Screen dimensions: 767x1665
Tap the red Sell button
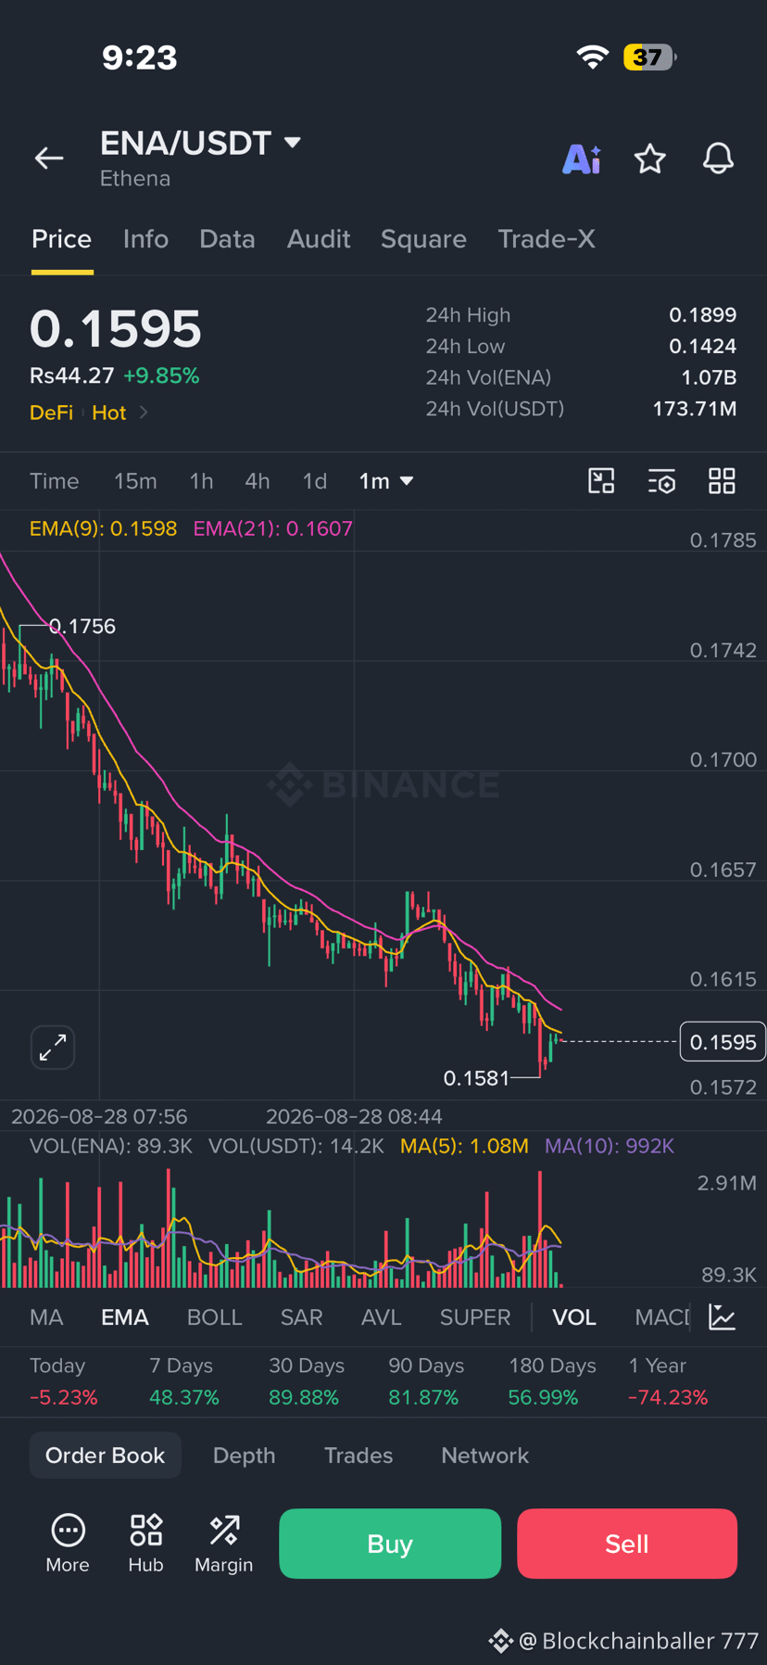pos(627,1544)
